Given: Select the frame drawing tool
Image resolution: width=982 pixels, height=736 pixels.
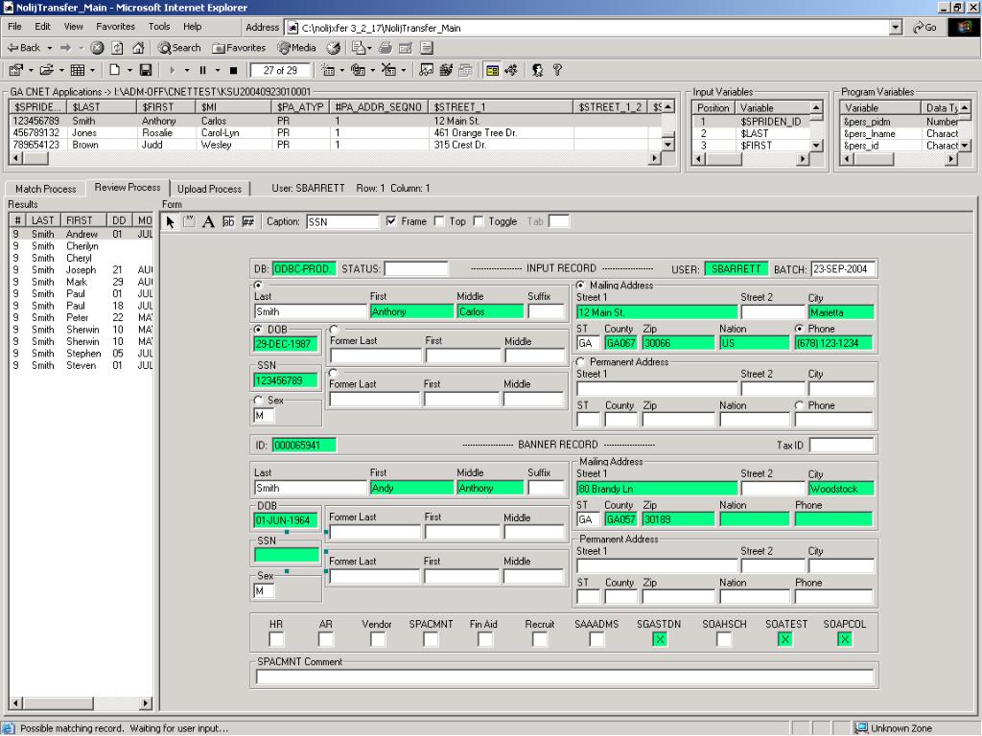Looking at the screenshot, I should (x=189, y=221).
